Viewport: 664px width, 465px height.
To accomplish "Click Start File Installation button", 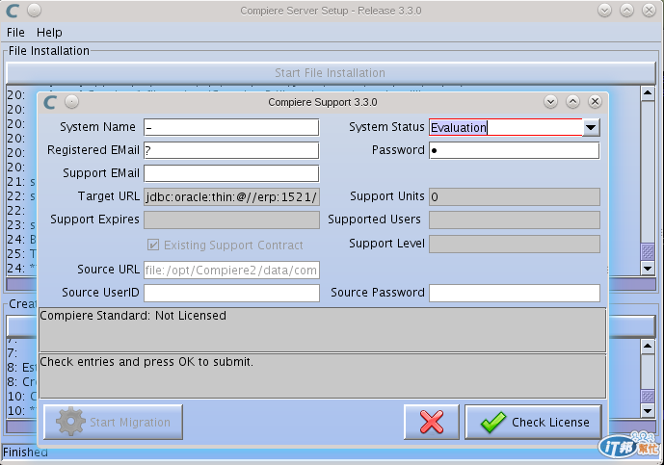I will pos(331,73).
